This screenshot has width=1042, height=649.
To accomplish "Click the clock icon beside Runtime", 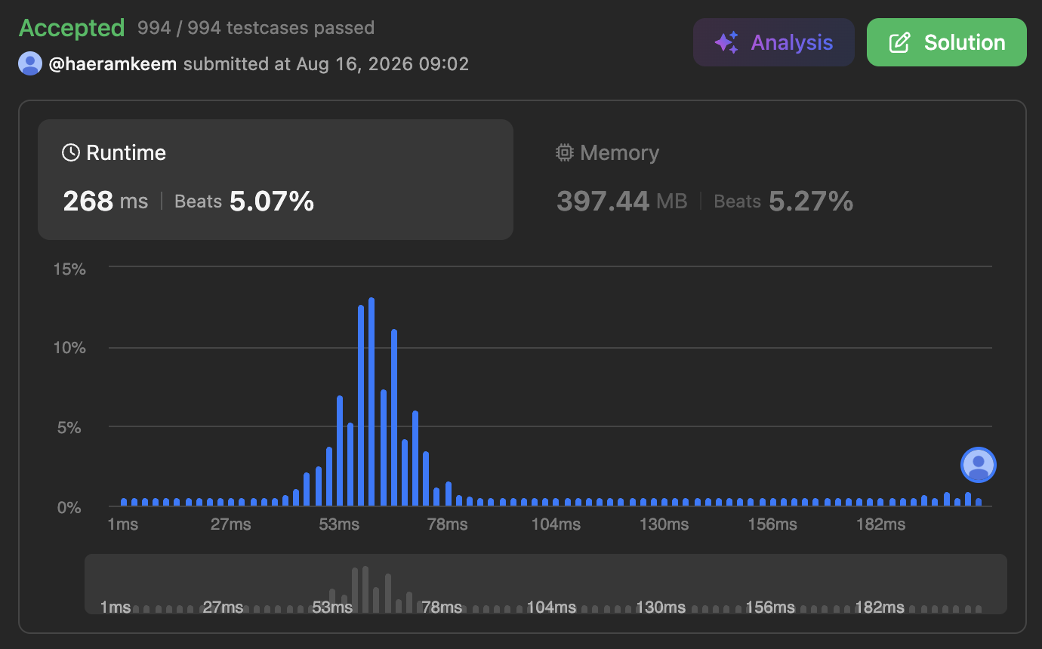I will (x=71, y=153).
